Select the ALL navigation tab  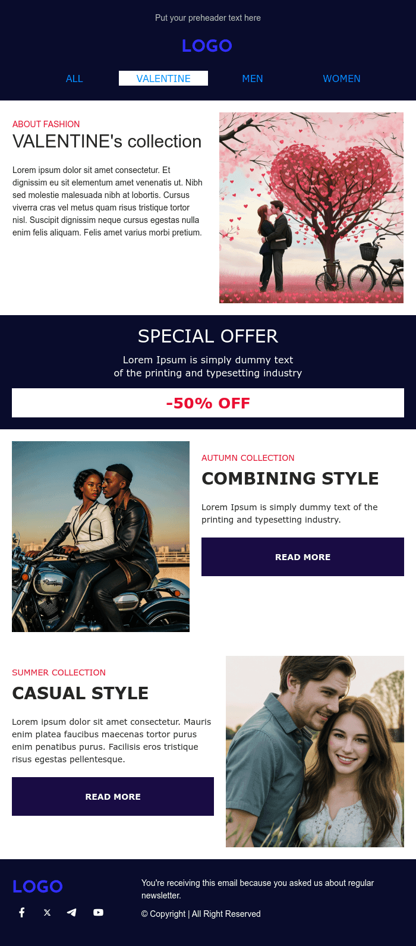tap(74, 78)
